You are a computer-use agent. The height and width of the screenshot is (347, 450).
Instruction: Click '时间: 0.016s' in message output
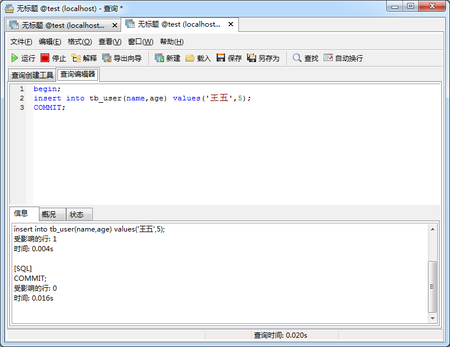[34, 298]
